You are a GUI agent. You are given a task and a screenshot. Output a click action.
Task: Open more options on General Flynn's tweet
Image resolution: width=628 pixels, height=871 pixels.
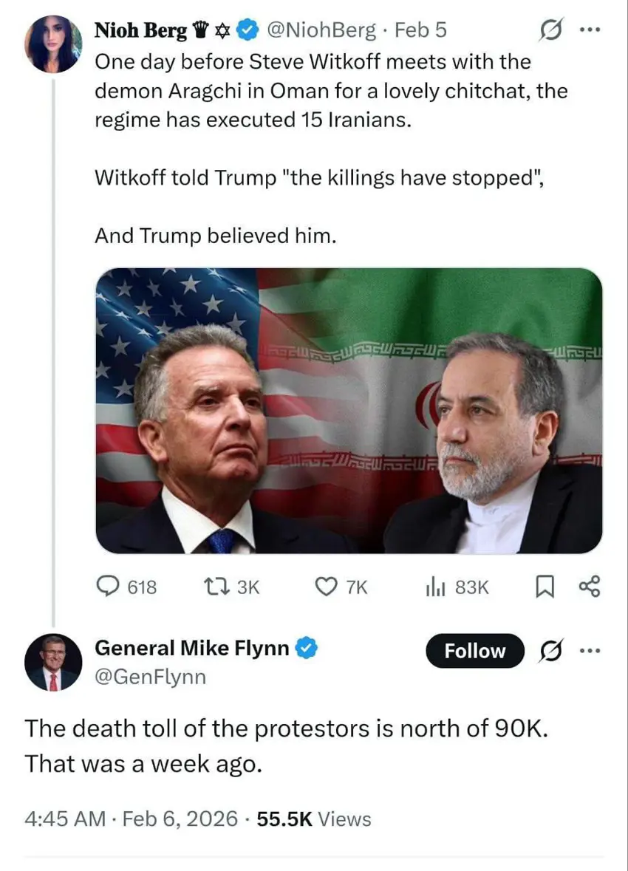[588, 651]
